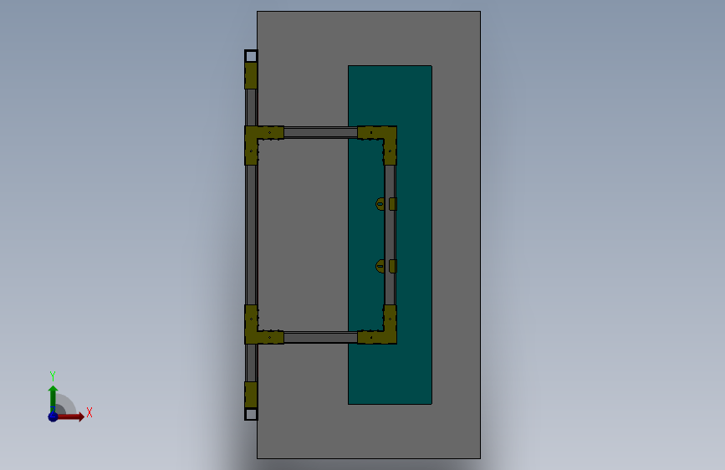Screen dimensions: 725x470
Task: Click the green Y axis arrow of the triad
Action: (x=54, y=398)
